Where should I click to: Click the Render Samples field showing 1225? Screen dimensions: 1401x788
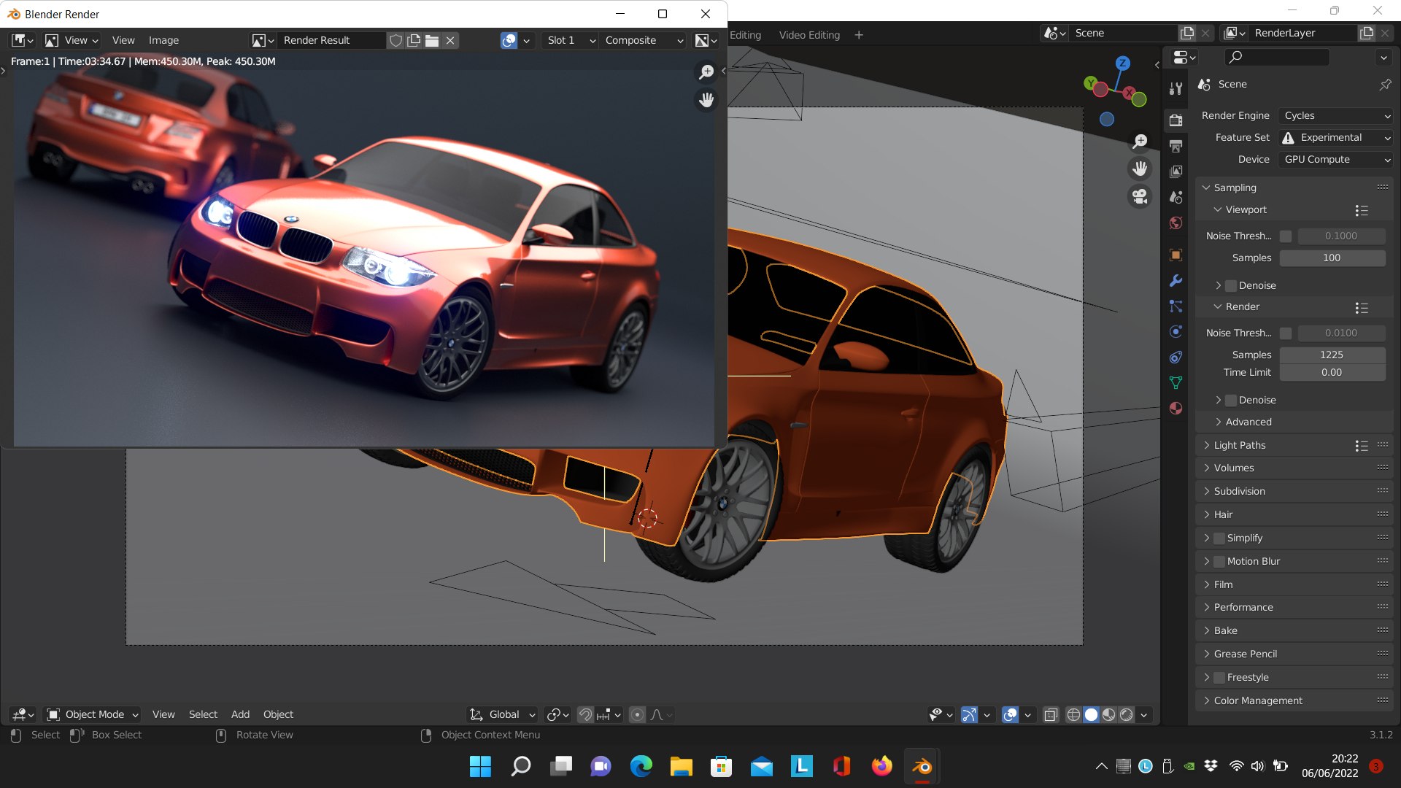pos(1332,355)
